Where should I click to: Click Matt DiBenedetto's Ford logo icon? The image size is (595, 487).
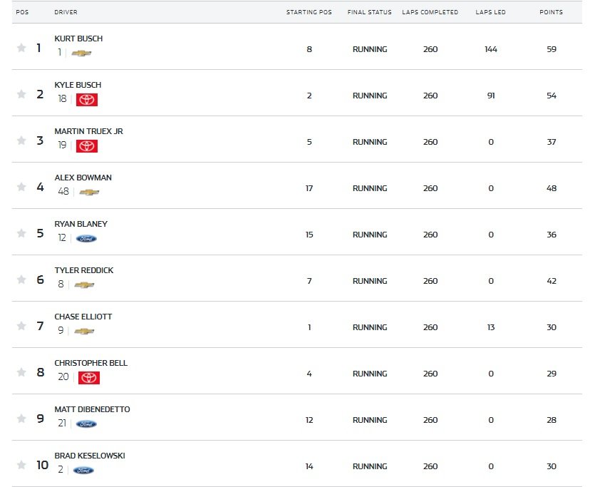coord(86,424)
